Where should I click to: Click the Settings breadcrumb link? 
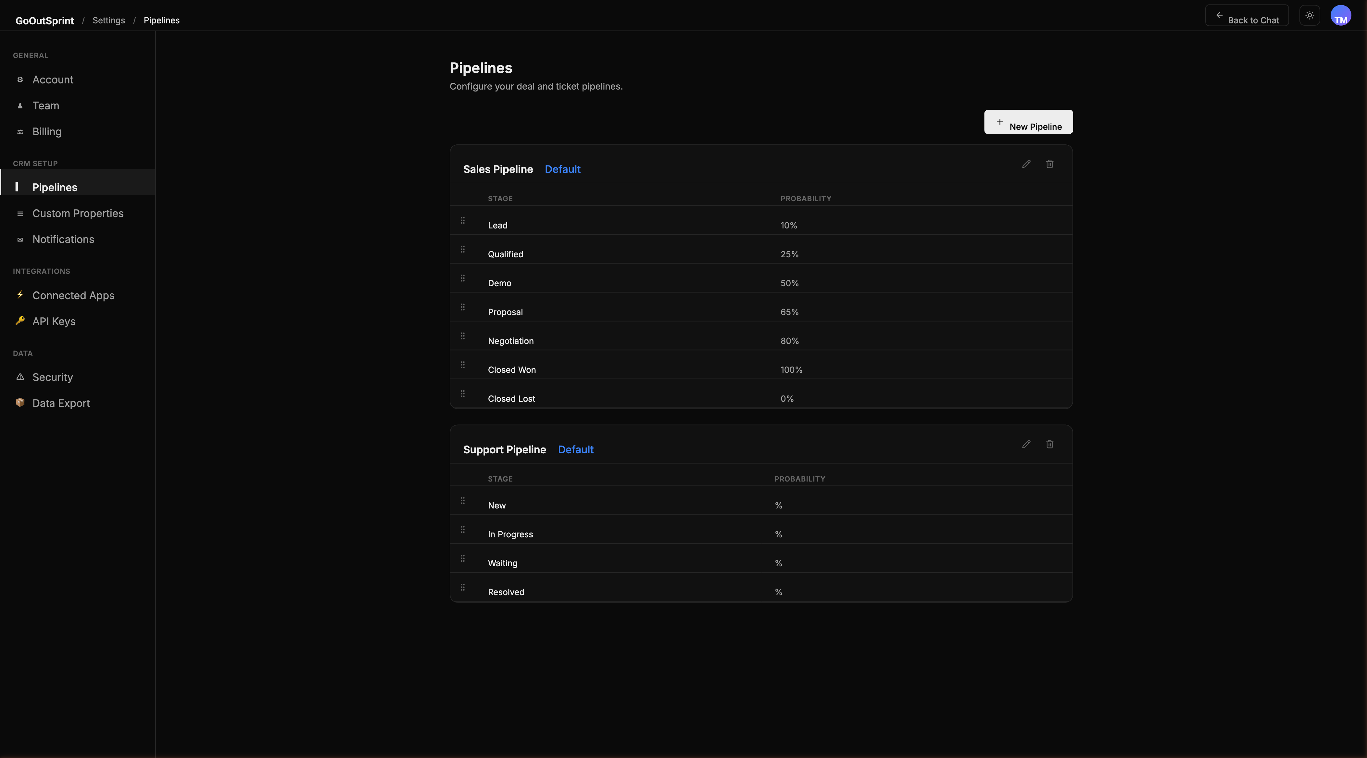coord(108,20)
